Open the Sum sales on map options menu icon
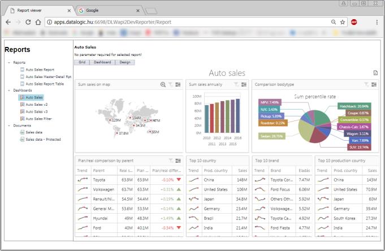 pos(178,85)
